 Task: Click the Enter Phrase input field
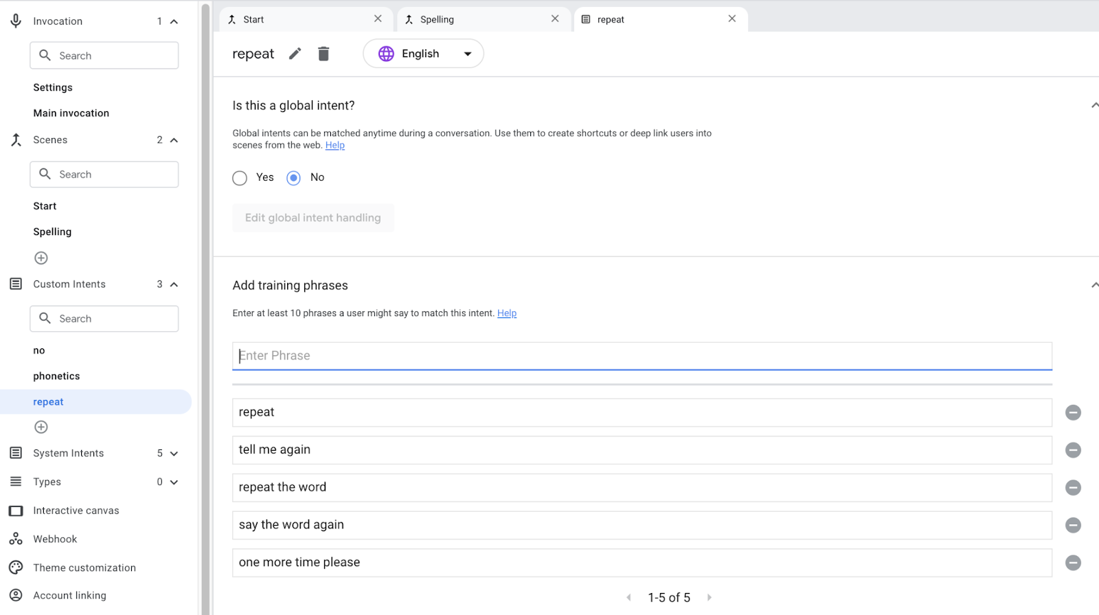[x=642, y=356]
